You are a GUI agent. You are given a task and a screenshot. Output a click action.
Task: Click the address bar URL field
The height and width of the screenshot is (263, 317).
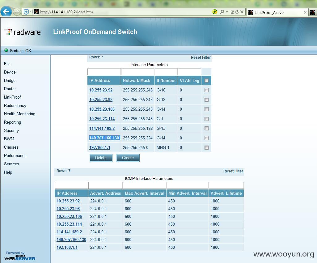125,12
